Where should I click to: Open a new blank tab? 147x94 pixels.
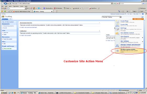click(55, 11)
